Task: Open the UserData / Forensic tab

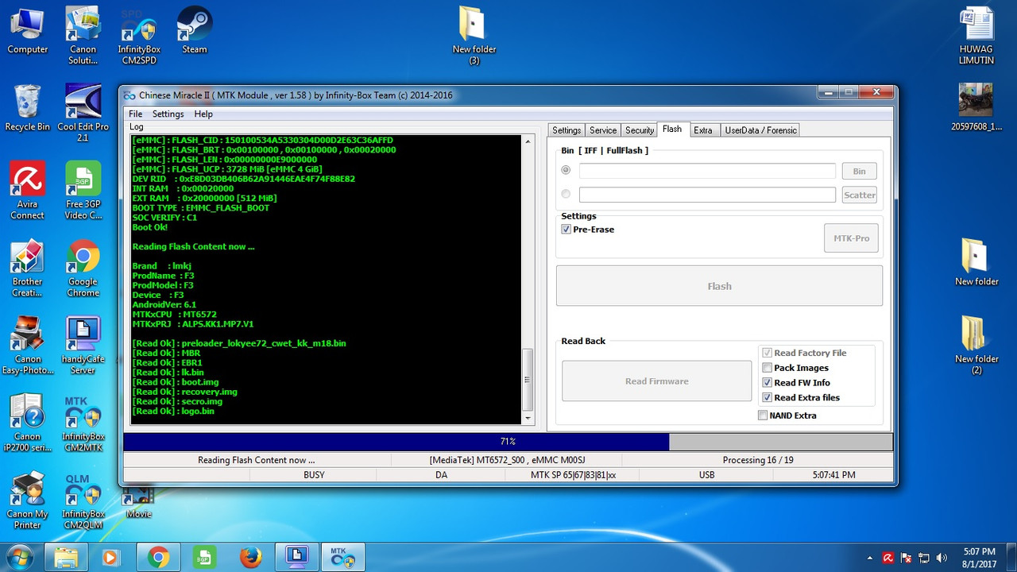Action: (760, 130)
